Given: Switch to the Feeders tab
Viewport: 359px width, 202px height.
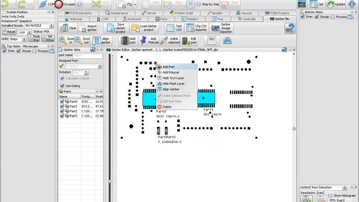Looking at the screenshot, I should coord(190,19).
